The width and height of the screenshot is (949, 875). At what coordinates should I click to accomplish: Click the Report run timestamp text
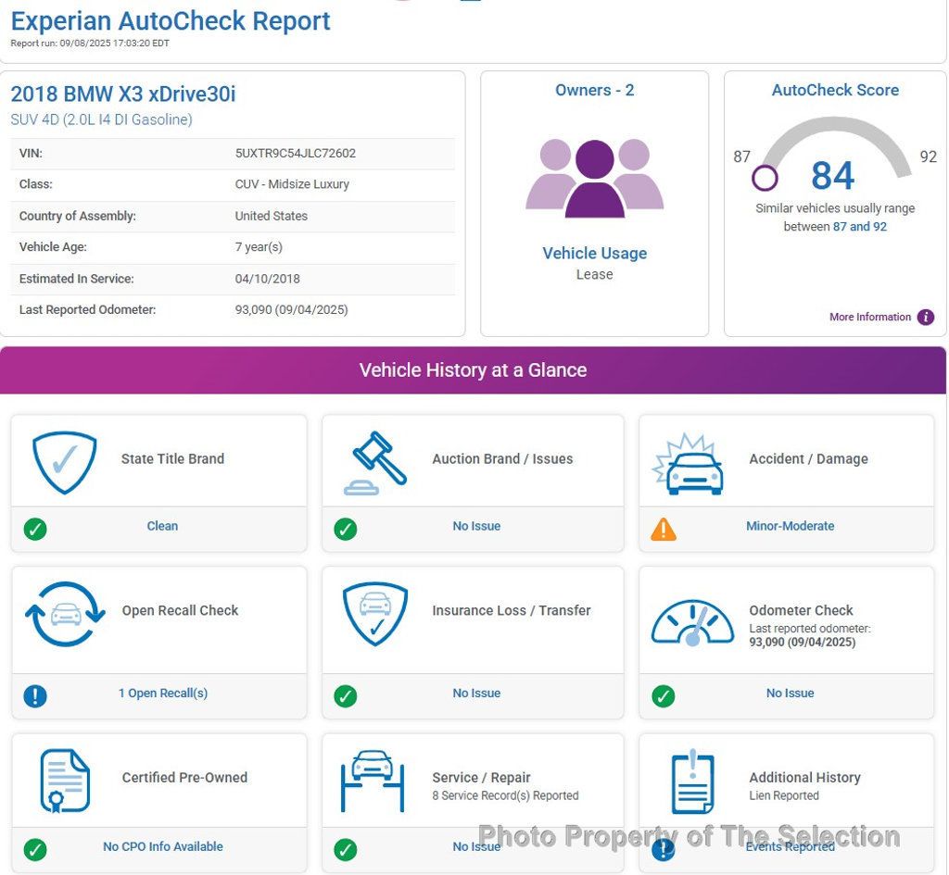pos(90,44)
